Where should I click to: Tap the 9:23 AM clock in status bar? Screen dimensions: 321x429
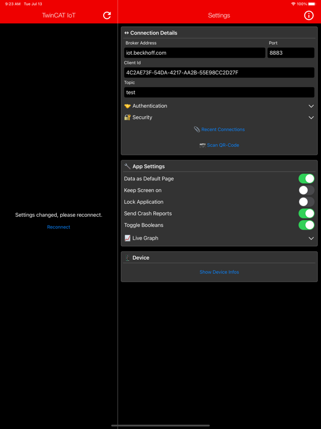[x=12, y=4]
